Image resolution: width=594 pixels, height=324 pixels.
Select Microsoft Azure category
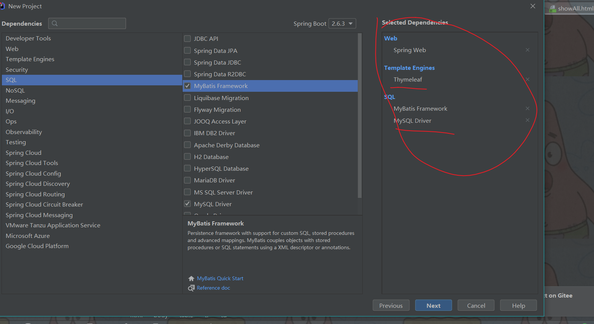click(92, 236)
